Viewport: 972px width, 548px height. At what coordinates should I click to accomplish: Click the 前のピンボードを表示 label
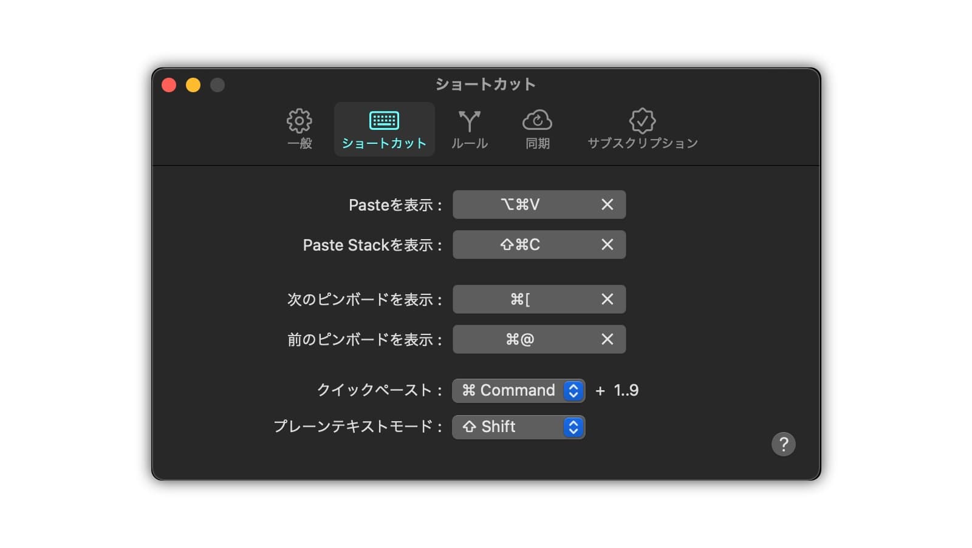(x=364, y=340)
